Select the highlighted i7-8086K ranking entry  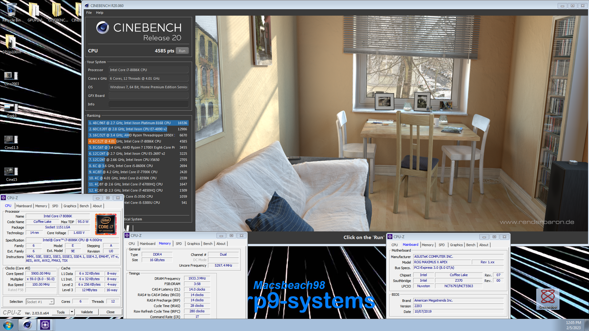[138, 141]
